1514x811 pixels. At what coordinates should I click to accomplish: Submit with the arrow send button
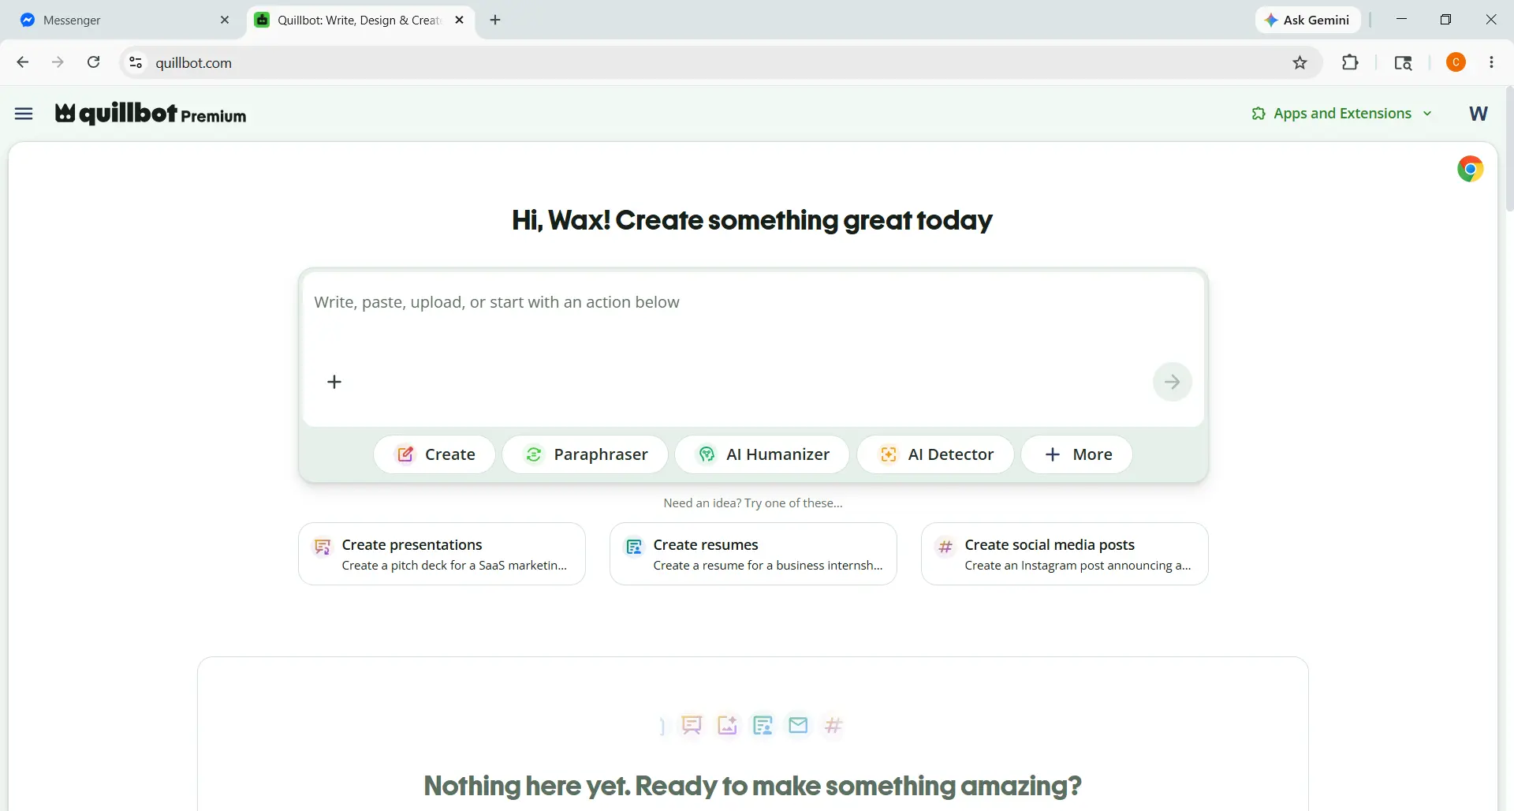[1173, 382]
